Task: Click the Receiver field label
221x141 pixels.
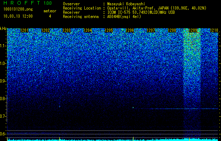Action: tap(71, 12)
